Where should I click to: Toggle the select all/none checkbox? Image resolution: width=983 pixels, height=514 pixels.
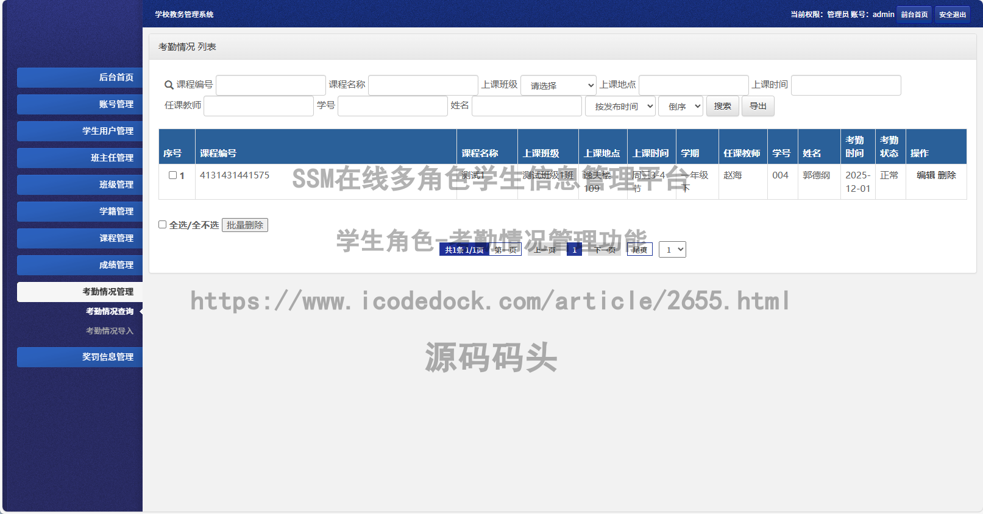[x=163, y=225]
